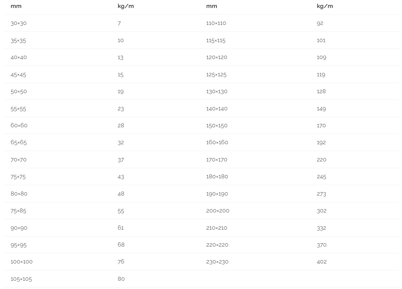Select the weight value 92

tap(320, 23)
